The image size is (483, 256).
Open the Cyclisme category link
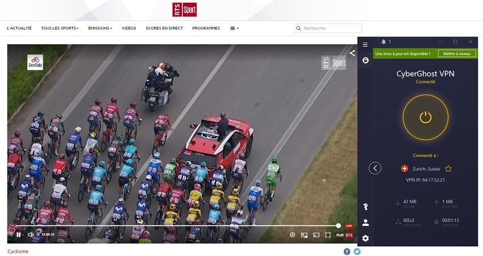pos(18,251)
